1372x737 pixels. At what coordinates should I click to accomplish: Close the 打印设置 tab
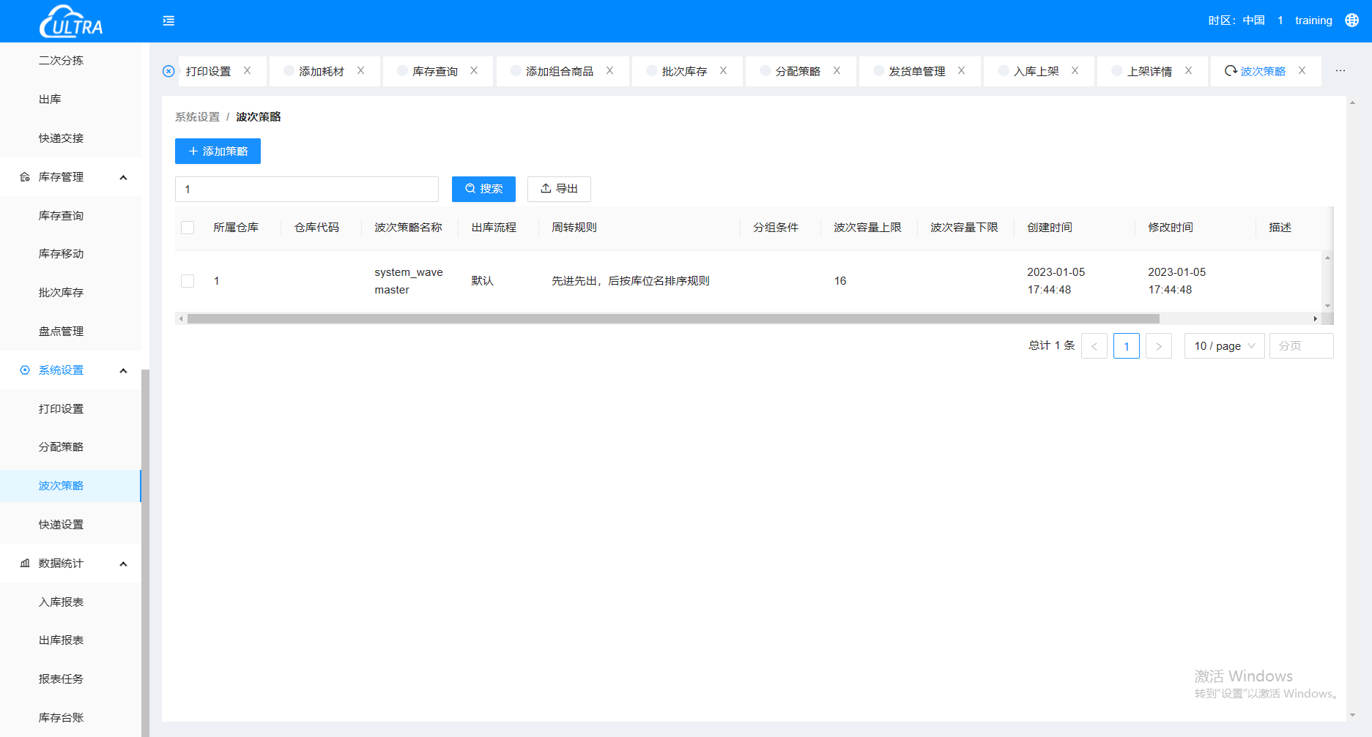(x=248, y=71)
